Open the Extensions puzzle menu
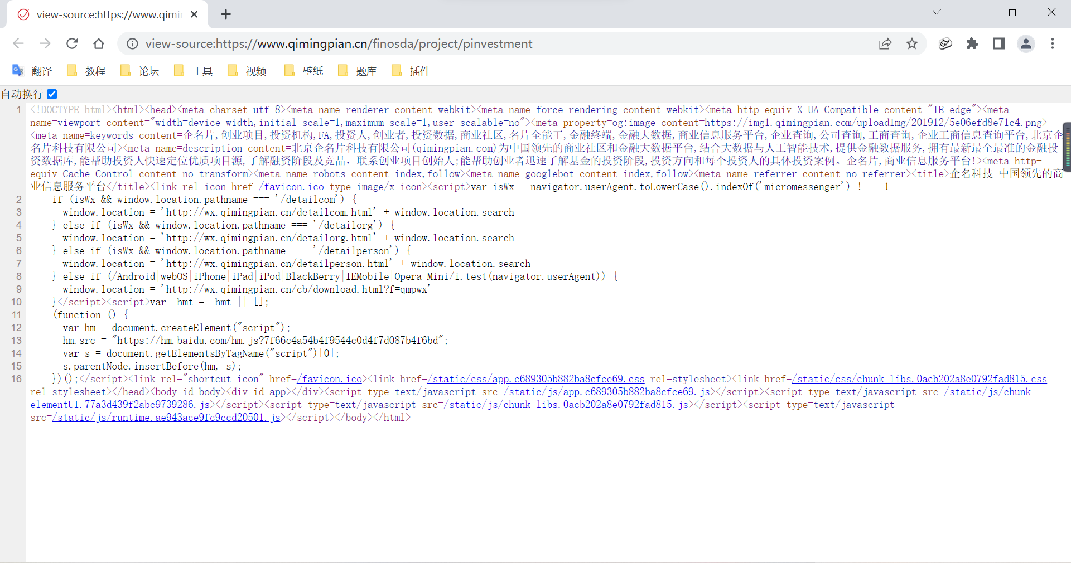Screen dimensions: 1071x563 pos(972,43)
